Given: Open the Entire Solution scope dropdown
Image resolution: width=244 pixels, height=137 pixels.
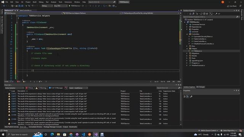Looking at the screenshot, I should pyautogui.click(x=14, y=88).
